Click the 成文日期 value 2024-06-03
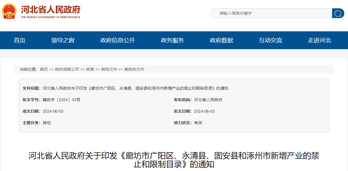This screenshot has width=348, height=171. pyautogui.click(x=53, y=111)
